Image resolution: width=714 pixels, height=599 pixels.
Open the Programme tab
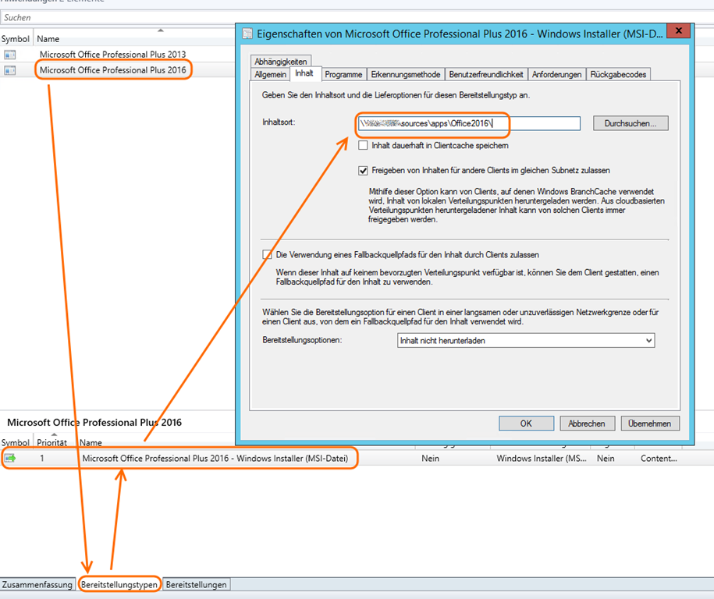point(343,74)
